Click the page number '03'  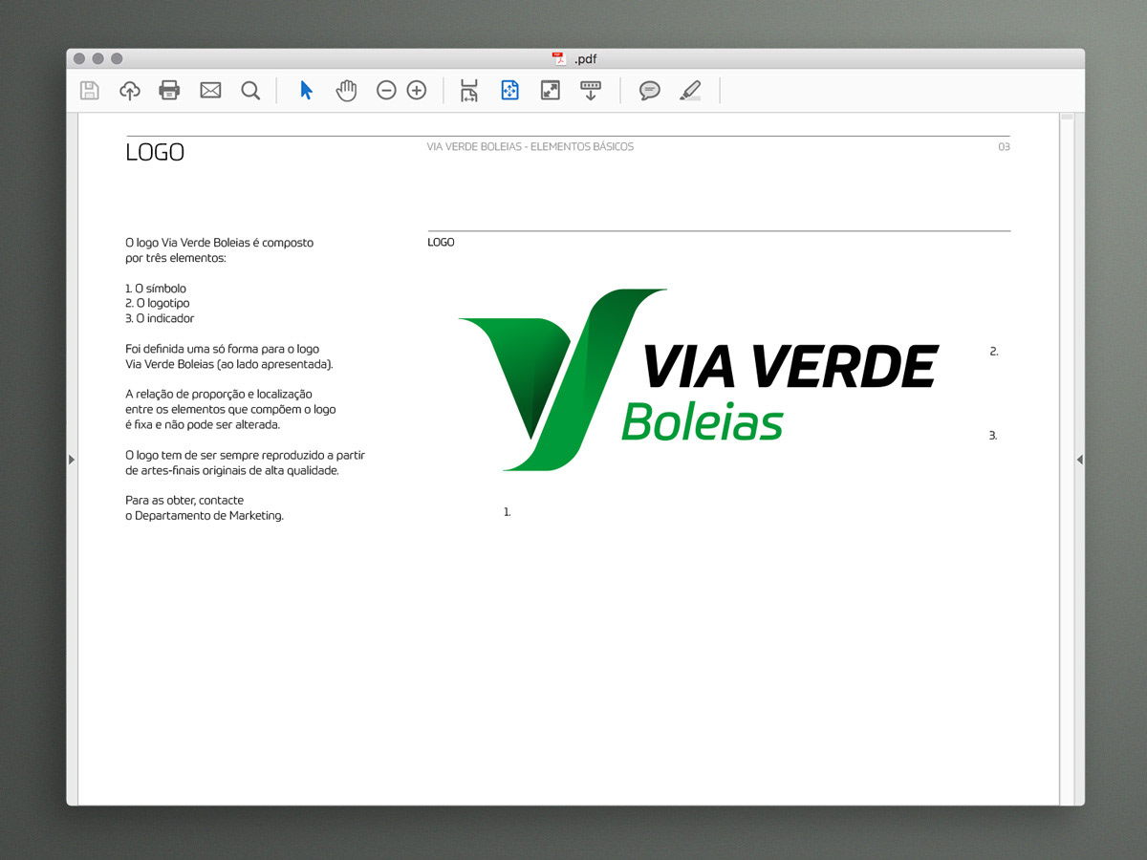(1004, 147)
